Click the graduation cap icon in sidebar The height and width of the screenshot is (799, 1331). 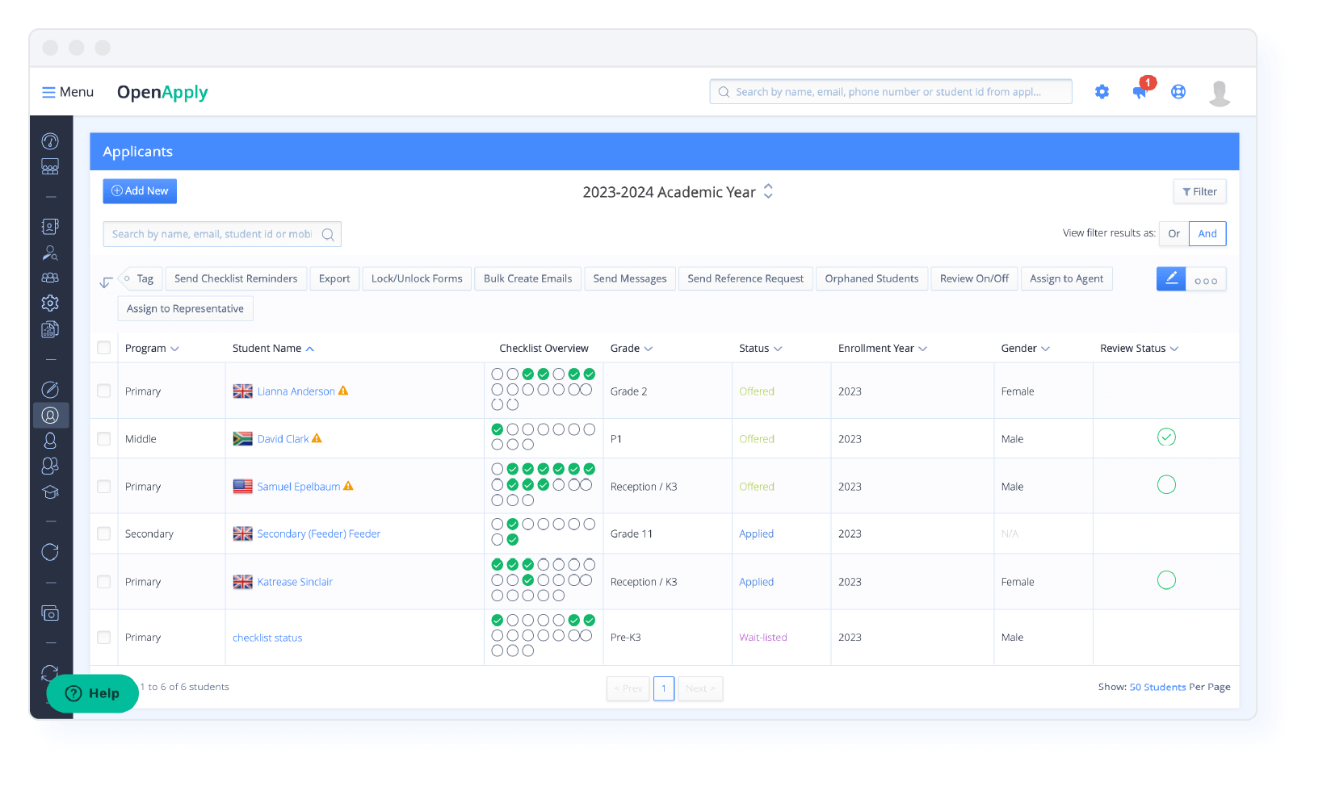[50, 492]
